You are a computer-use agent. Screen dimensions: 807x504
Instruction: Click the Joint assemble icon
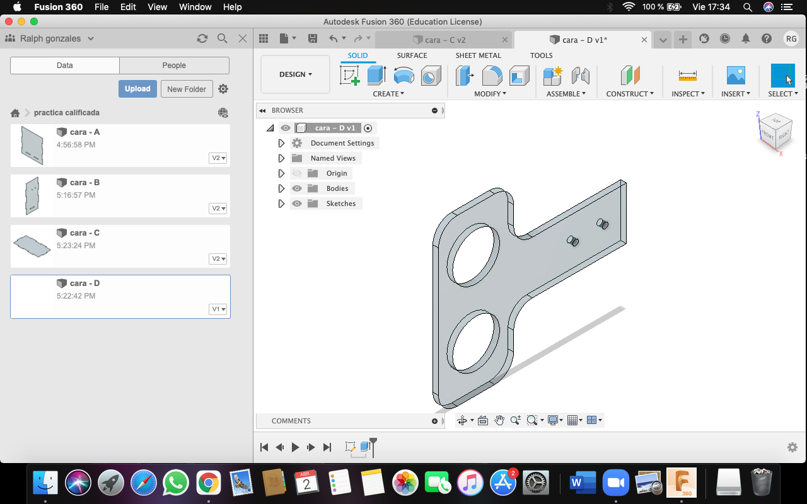(x=580, y=76)
